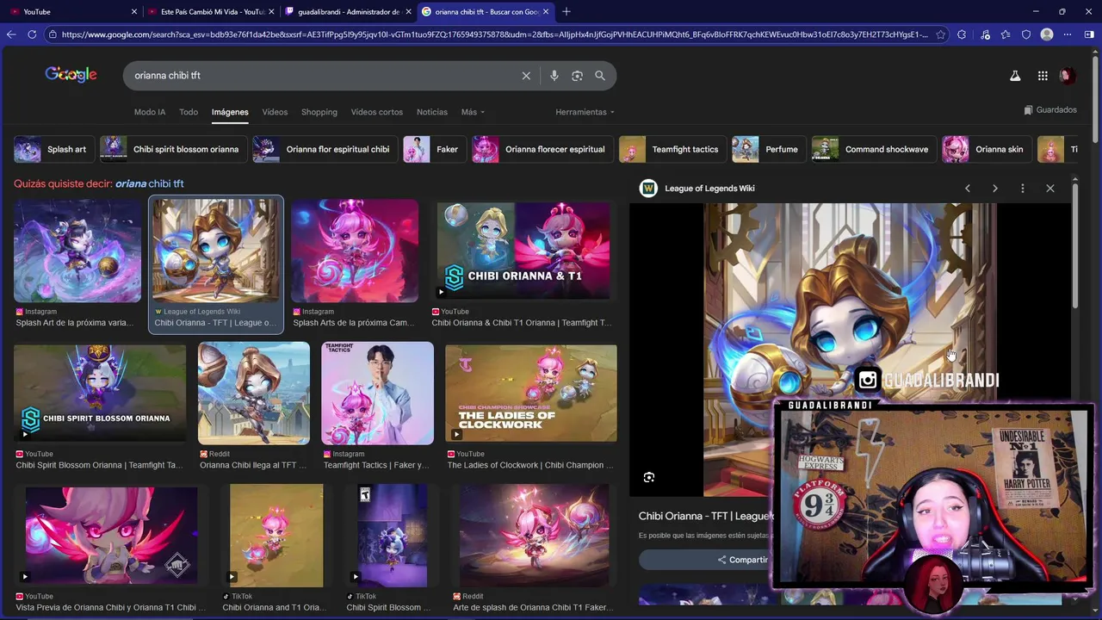The width and height of the screenshot is (1102, 620).
Task: Click the browser address bar URL
Action: (495, 34)
